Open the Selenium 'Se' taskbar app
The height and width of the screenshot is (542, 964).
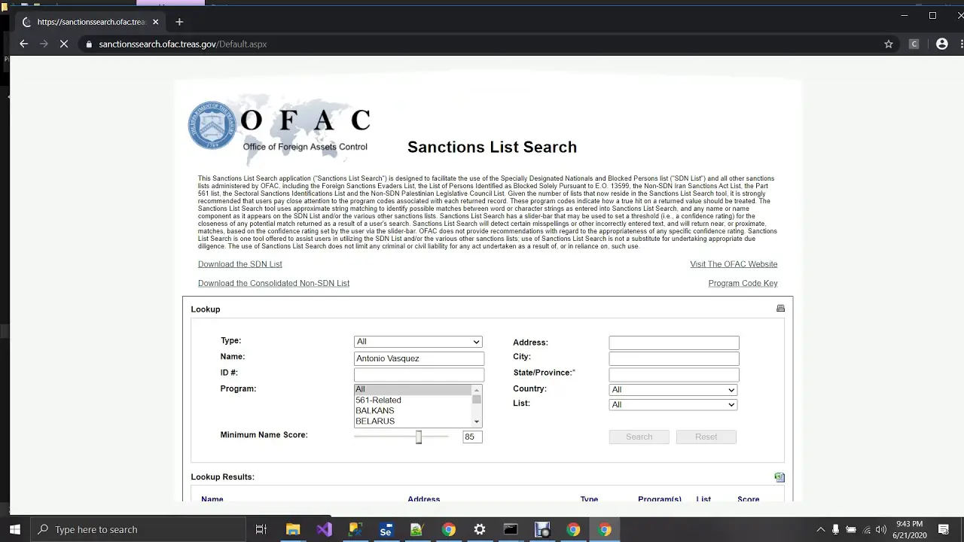pos(386,529)
